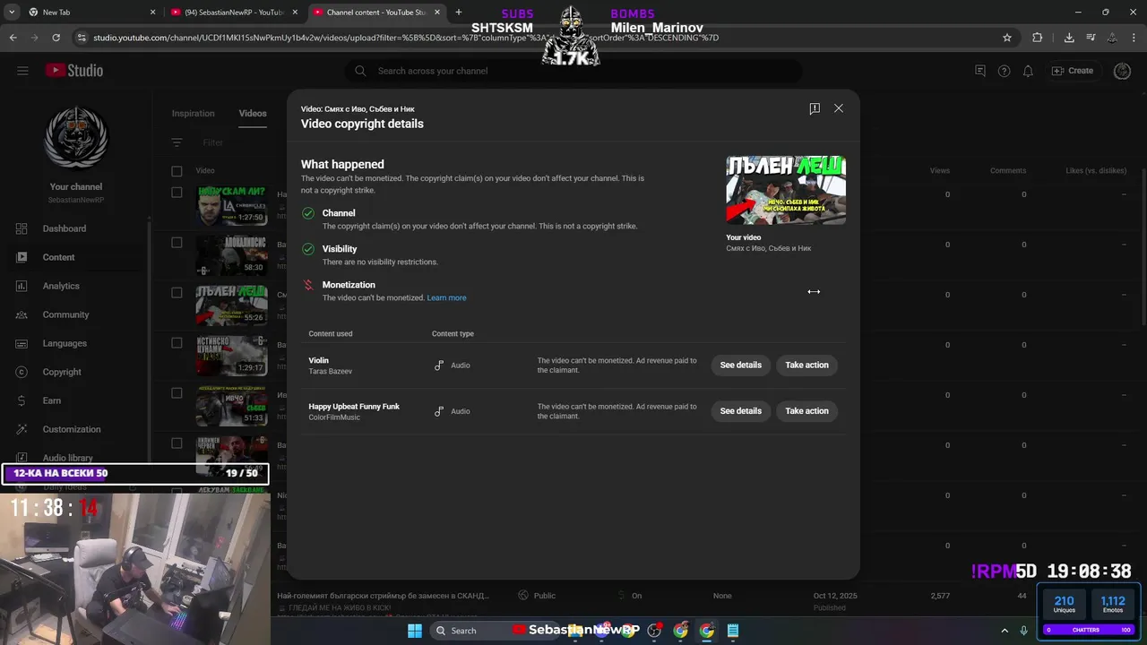Viewport: 1147px width, 645px height.
Task: Click the Create button
Action: pos(1073,71)
